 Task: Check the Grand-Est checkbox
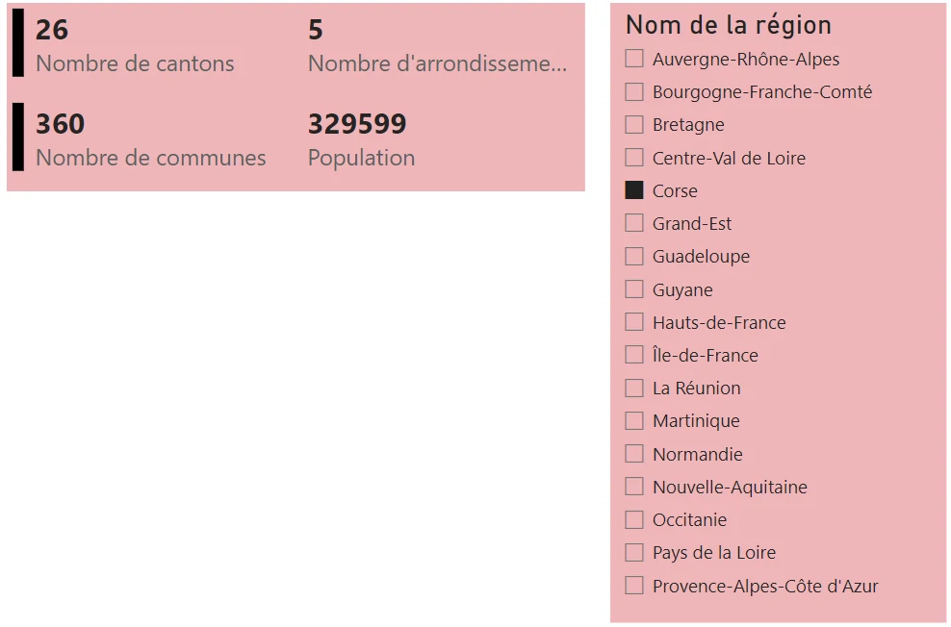click(634, 223)
